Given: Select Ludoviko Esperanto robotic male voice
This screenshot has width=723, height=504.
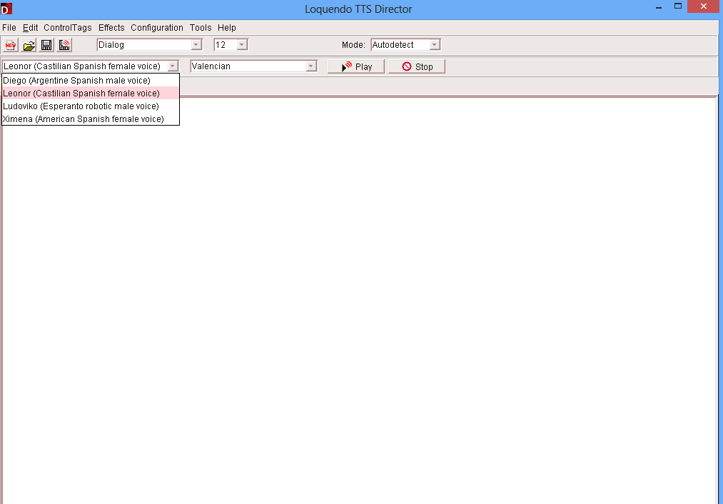Looking at the screenshot, I should coord(91,106).
